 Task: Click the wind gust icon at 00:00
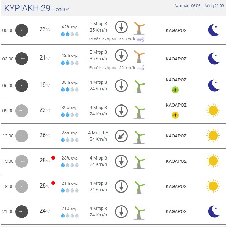[140, 39]
